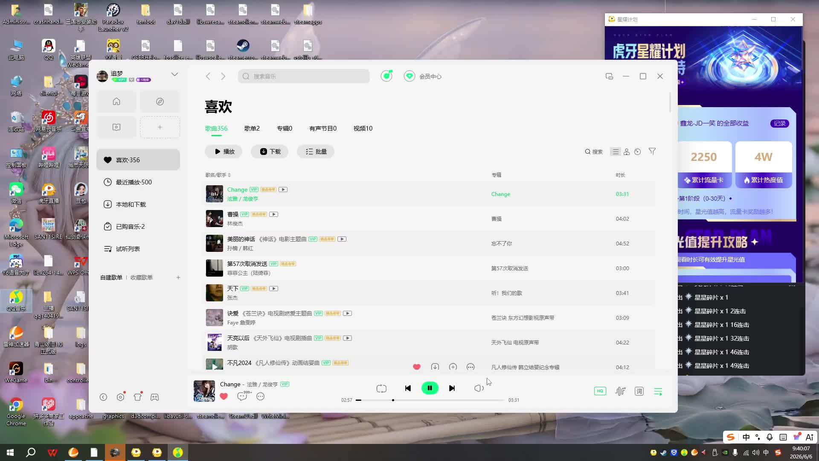
Task: Seek using the playback progress bar
Action: (430, 400)
